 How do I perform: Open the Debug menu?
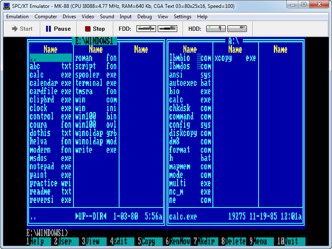click(144, 17)
